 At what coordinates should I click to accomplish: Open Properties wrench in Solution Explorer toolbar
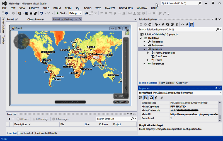187,25
